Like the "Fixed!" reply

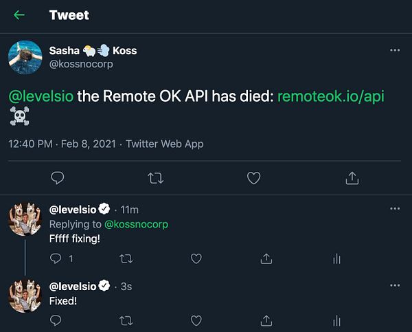pyautogui.click(x=196, y=320)
